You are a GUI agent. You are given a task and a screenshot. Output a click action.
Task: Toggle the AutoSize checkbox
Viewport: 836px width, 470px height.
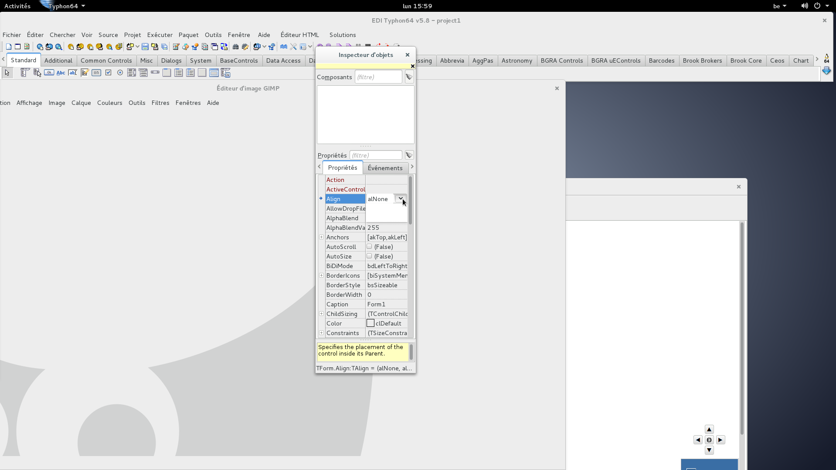[x=369, y=256]
